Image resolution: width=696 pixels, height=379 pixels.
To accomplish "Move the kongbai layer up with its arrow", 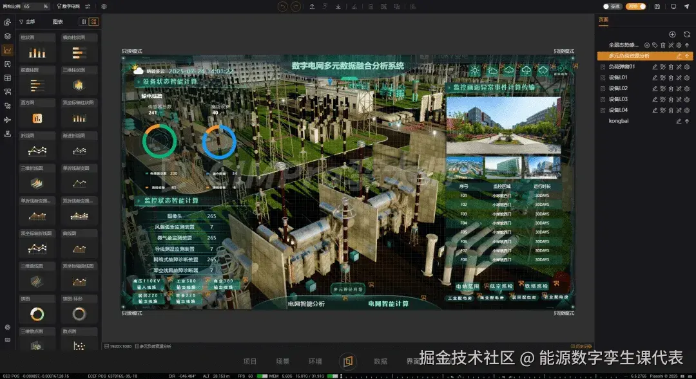I will 687,121.
